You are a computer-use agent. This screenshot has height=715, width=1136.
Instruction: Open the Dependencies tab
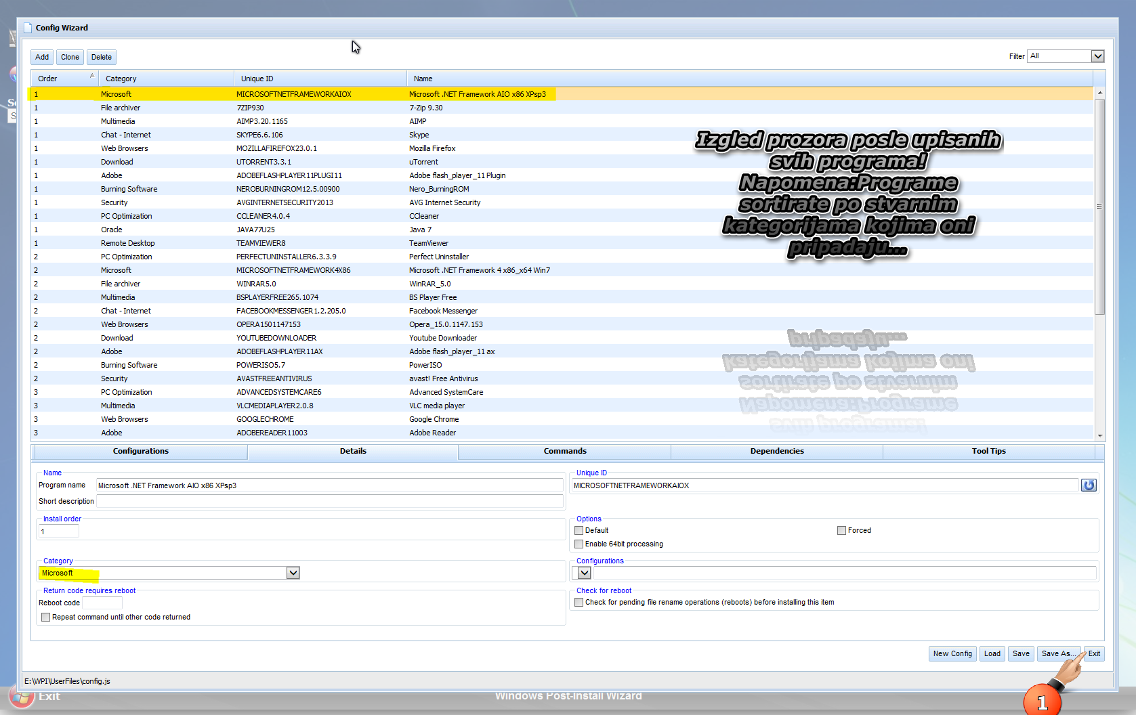pyautogui.click(x=777, y=452)
